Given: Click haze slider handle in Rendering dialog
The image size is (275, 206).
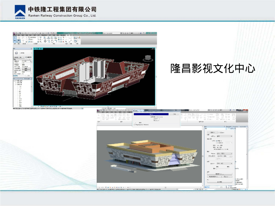Looking at the screenshot, I should [x=217, y=169].
